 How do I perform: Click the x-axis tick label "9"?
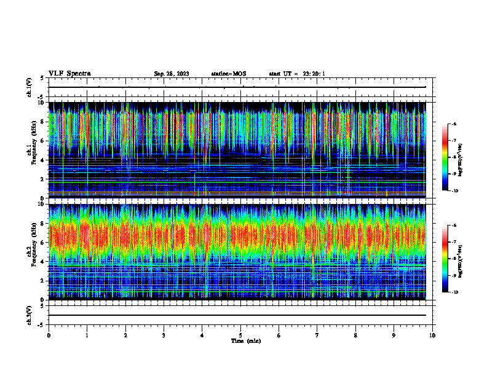click(394, 335)
